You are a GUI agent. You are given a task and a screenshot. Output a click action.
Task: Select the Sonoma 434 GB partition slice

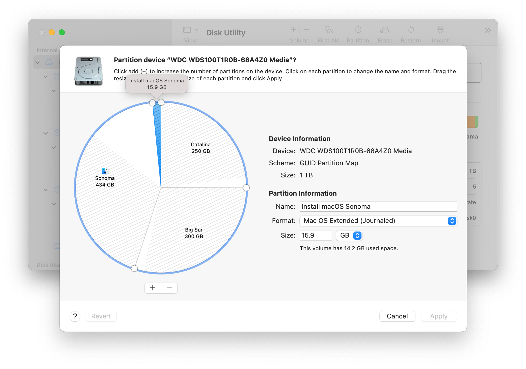105,181
